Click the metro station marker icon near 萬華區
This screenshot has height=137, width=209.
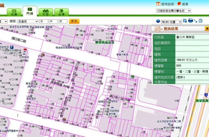[206, 95]
